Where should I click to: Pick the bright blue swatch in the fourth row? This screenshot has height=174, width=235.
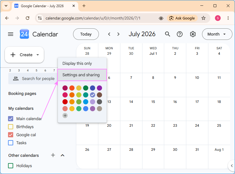[86, 109]
